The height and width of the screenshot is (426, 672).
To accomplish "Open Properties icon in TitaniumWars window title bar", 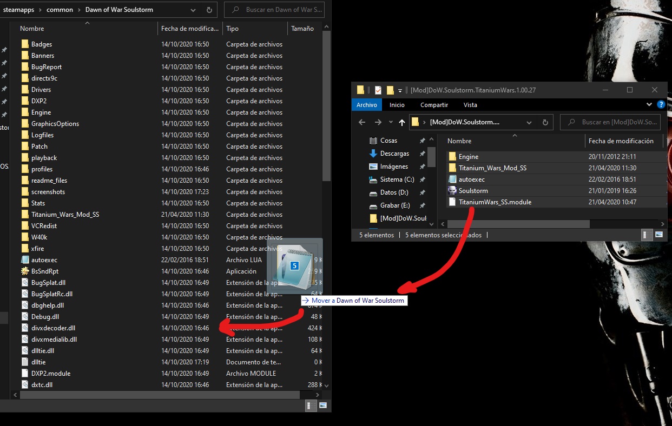I will 378,90.
